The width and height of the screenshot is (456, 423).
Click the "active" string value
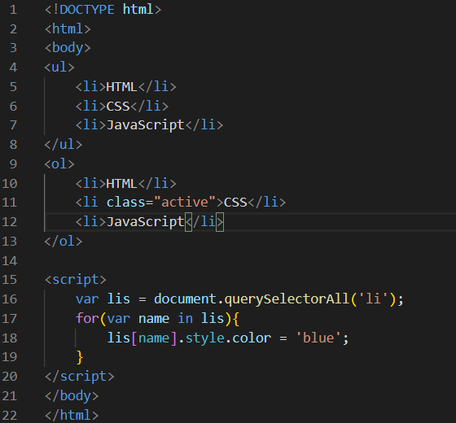185,203
